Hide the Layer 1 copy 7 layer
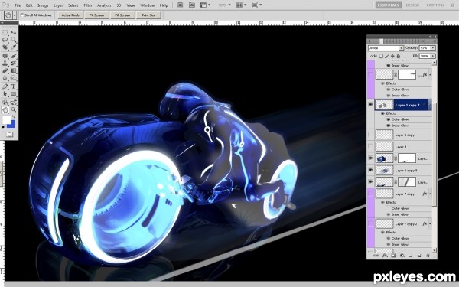The width and height of the screenshot is (459, 287). (x=370, y=105)
